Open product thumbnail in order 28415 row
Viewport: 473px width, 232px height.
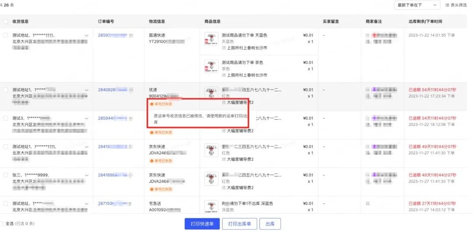point(212,150)
